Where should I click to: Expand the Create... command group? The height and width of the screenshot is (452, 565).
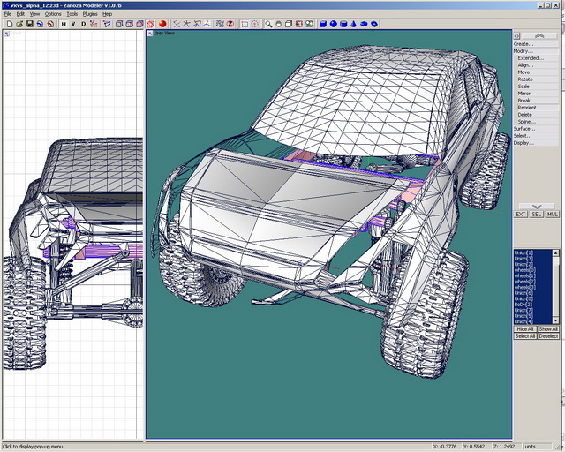tap(524, 43)
